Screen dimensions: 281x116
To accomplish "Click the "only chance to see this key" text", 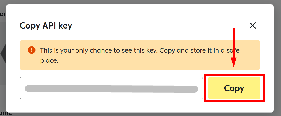I will [116, 50].
